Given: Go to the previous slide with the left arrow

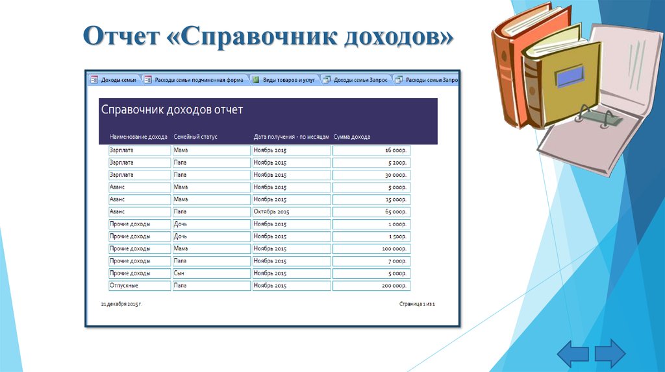Looking at the screenshot, I should coord(573,353).
